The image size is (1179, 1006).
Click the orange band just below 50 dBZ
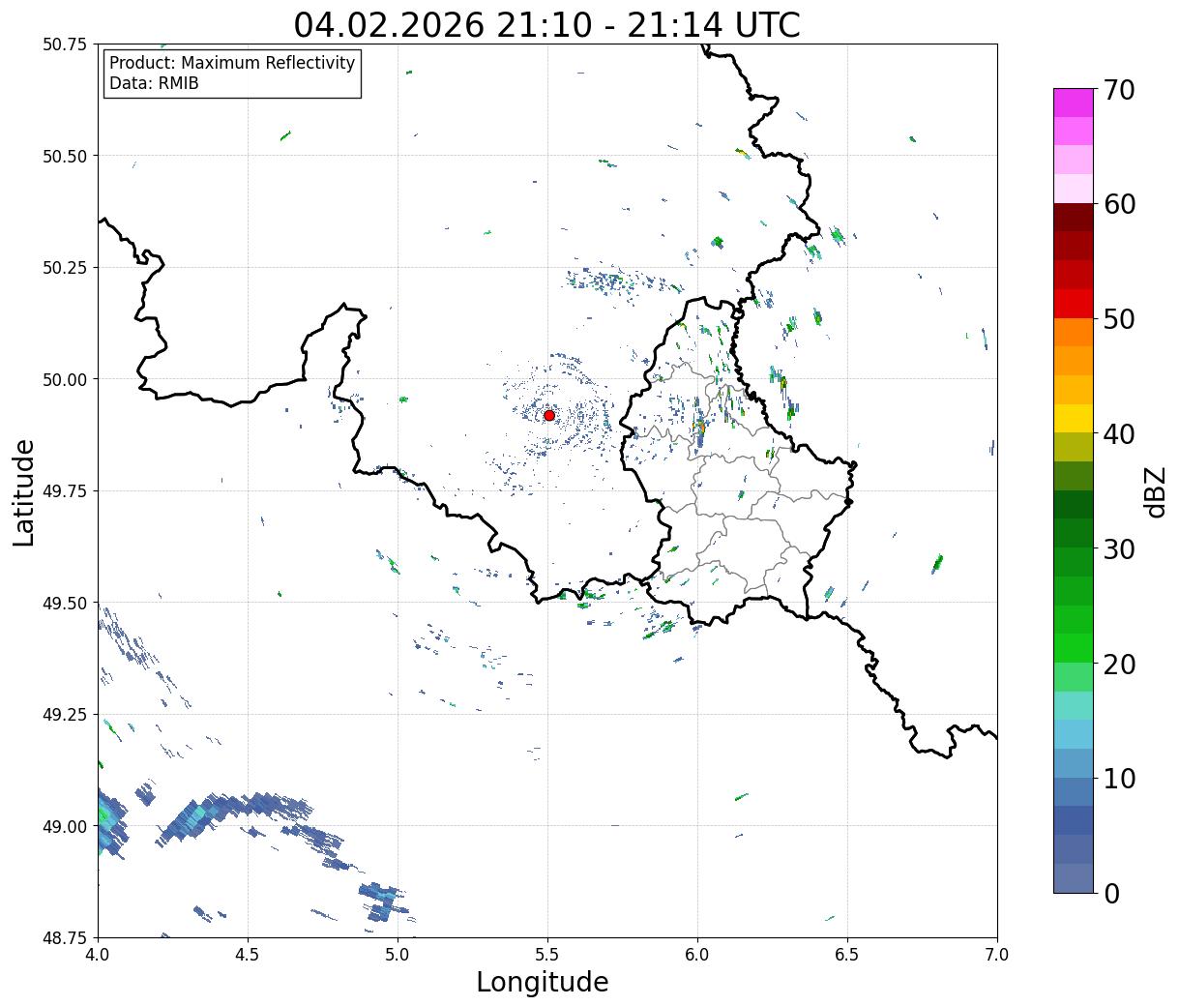tap(1074, 332)
